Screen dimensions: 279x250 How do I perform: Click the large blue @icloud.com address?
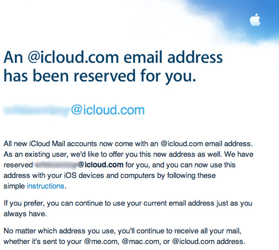coord(108,110)
